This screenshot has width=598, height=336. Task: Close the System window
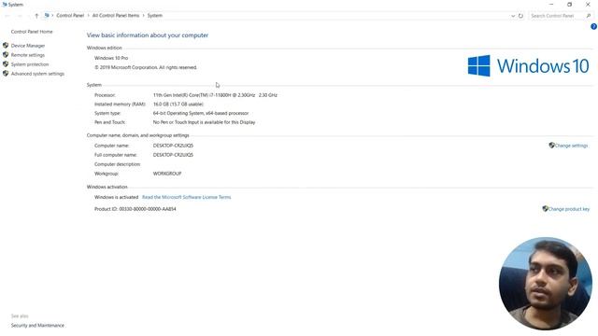(588, 5)
